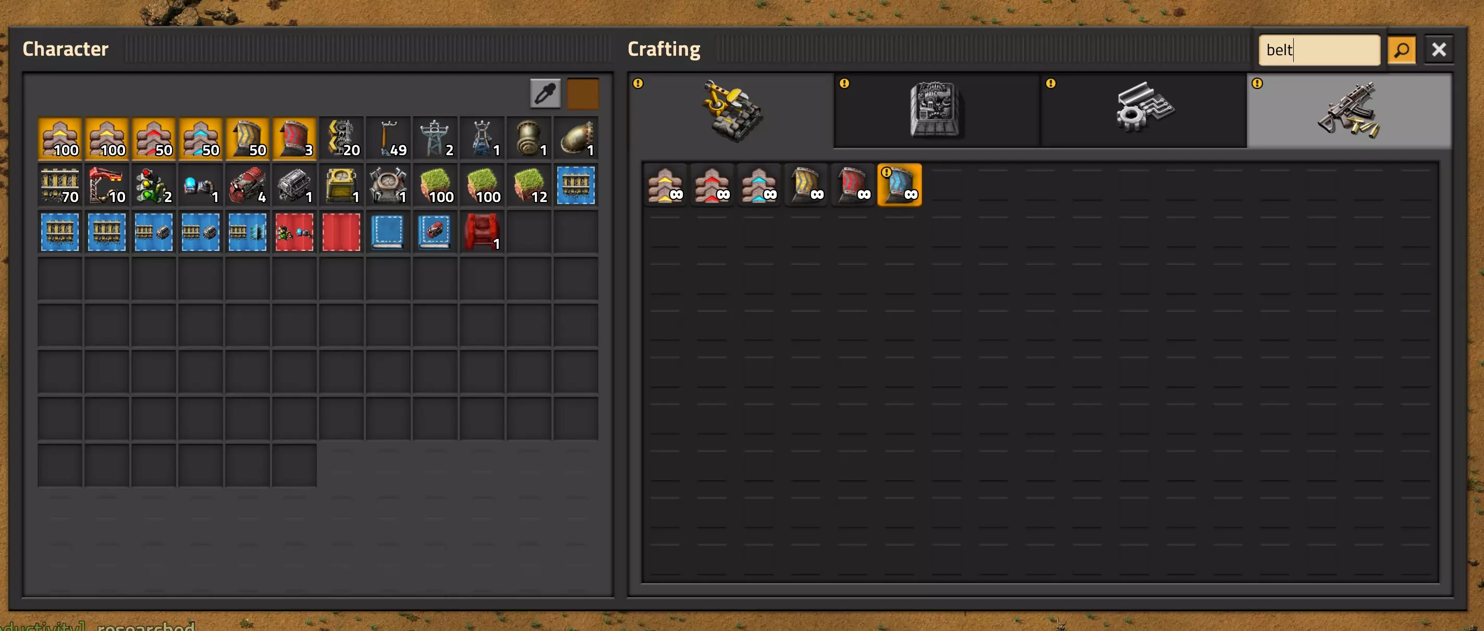Pick up the rail stack of 70
The height and width of the screenshot is (631, 1484).
59,185
